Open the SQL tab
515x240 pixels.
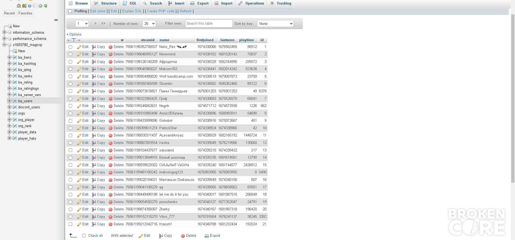coord(130,3)
